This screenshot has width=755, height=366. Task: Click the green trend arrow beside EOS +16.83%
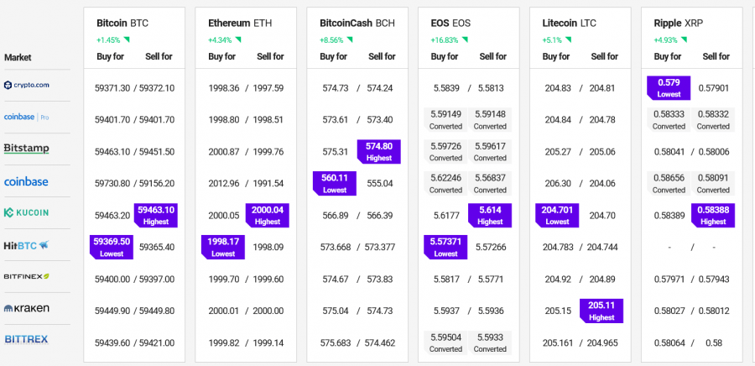pos(464,39)
